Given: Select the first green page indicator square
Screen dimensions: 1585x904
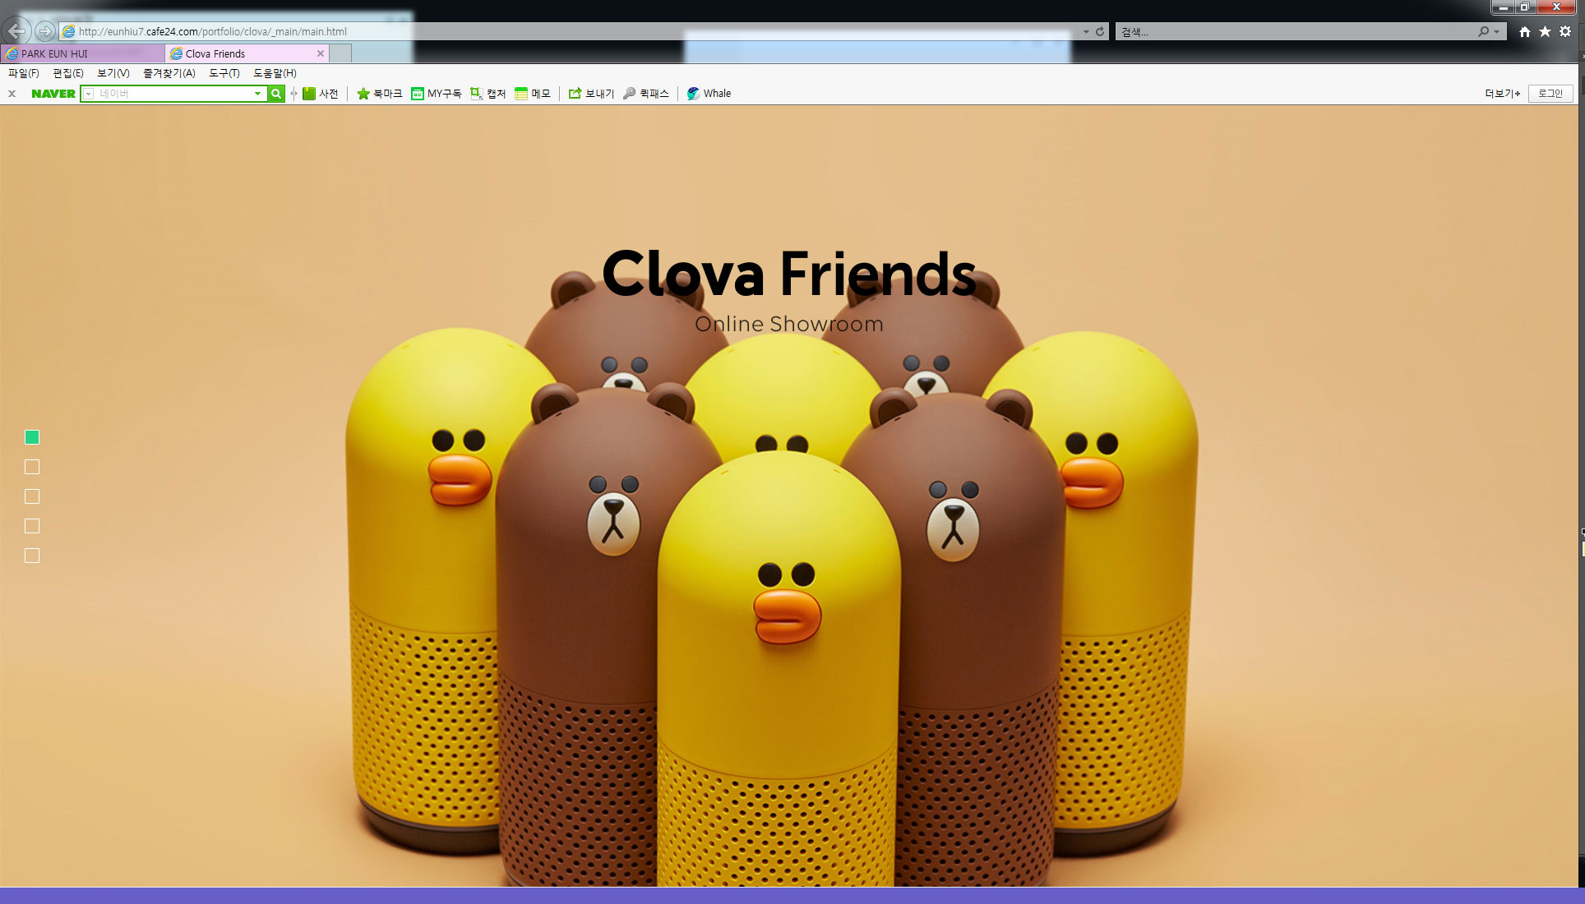Looking at the screenshot, I should pos(32,437).
